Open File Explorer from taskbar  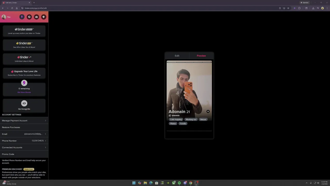pos(145,183)
